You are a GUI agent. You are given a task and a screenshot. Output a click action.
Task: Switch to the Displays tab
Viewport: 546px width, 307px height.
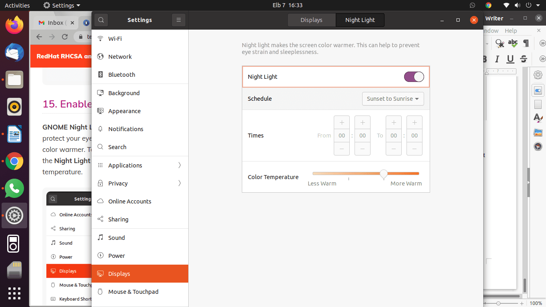click(311, 20)
